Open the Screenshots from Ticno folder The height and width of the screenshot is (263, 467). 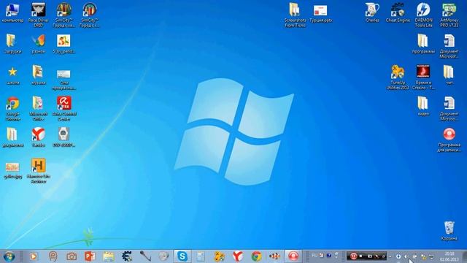295,15
